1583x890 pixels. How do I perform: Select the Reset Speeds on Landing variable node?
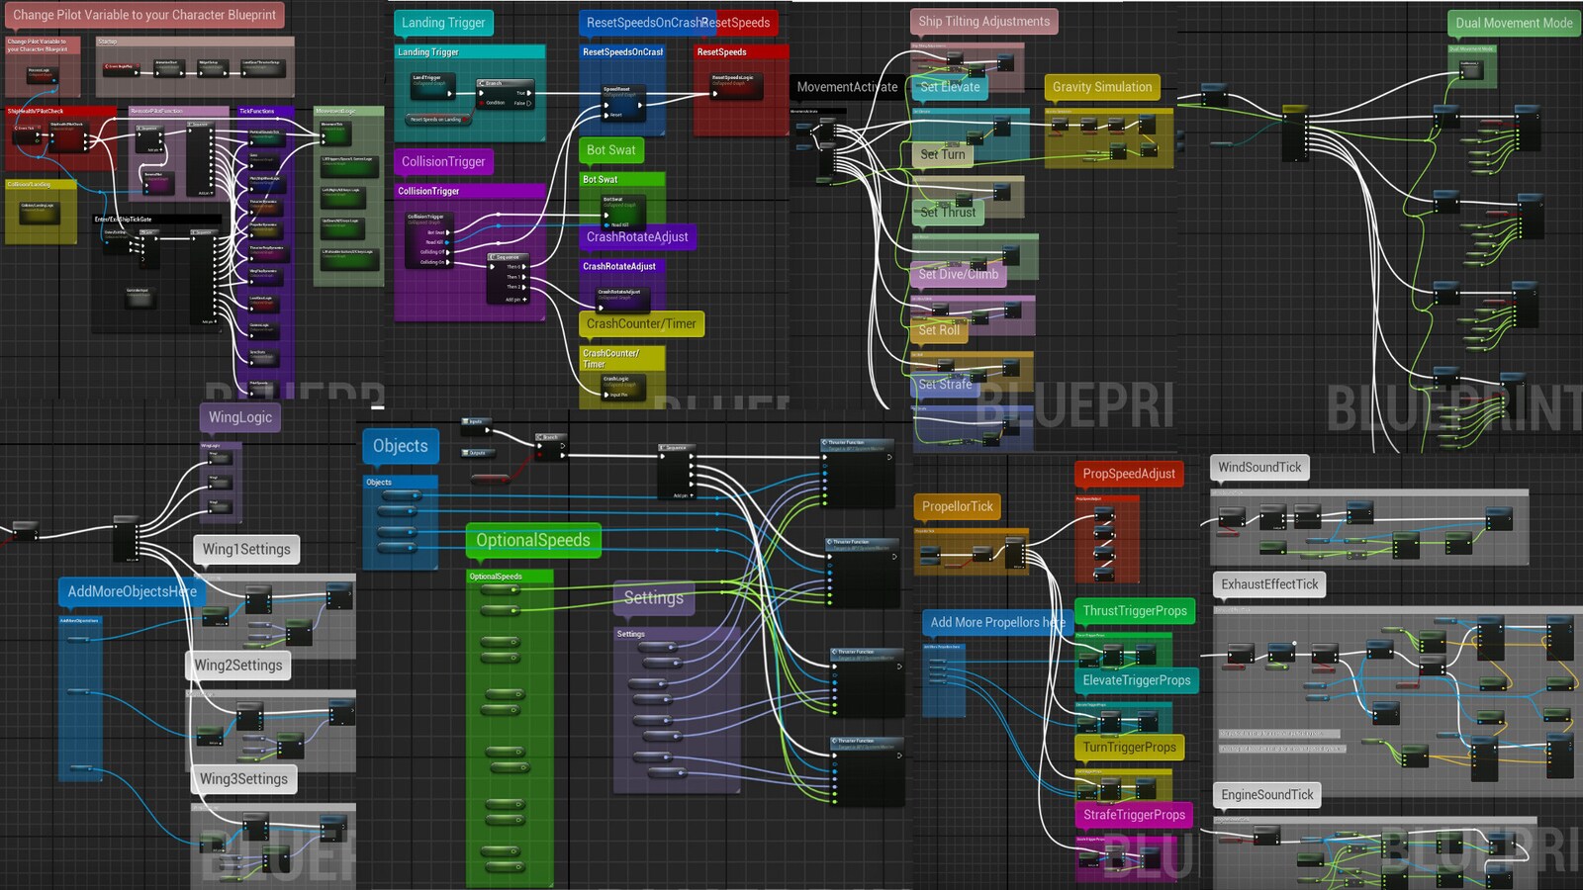(437, 119)
